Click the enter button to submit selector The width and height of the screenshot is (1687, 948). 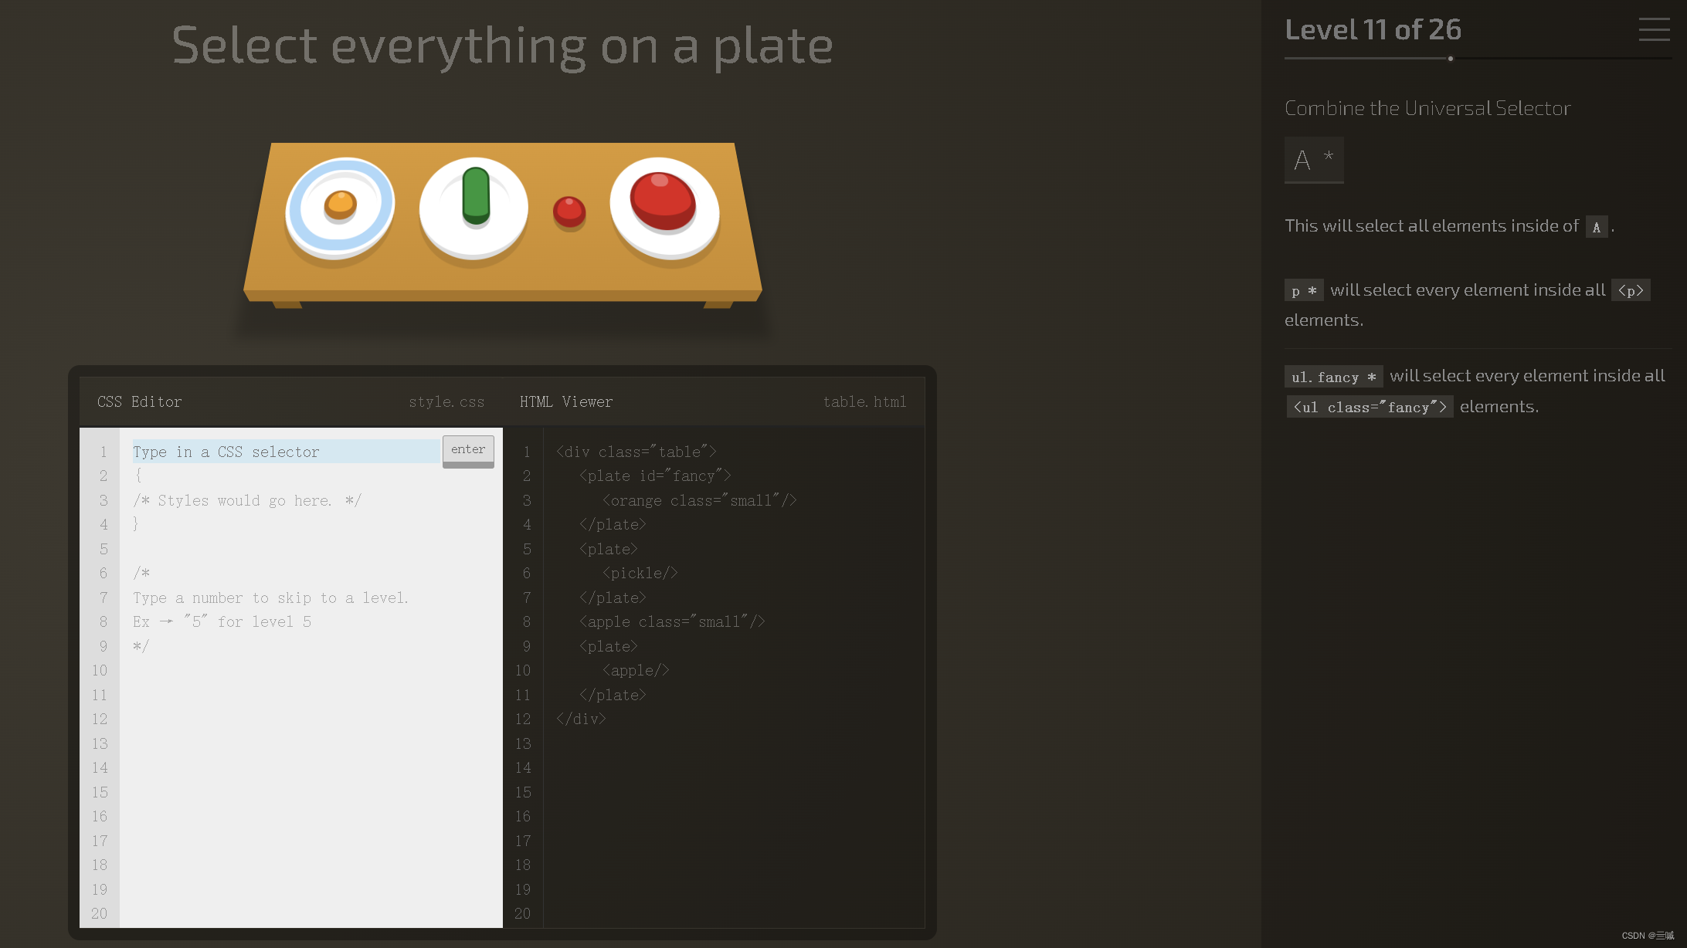[468, 449]
